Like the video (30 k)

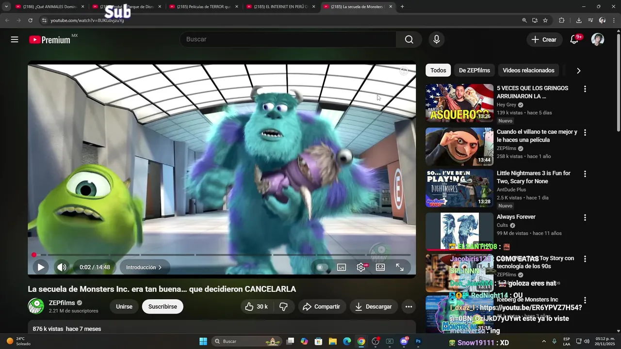(x=257, y=306)
